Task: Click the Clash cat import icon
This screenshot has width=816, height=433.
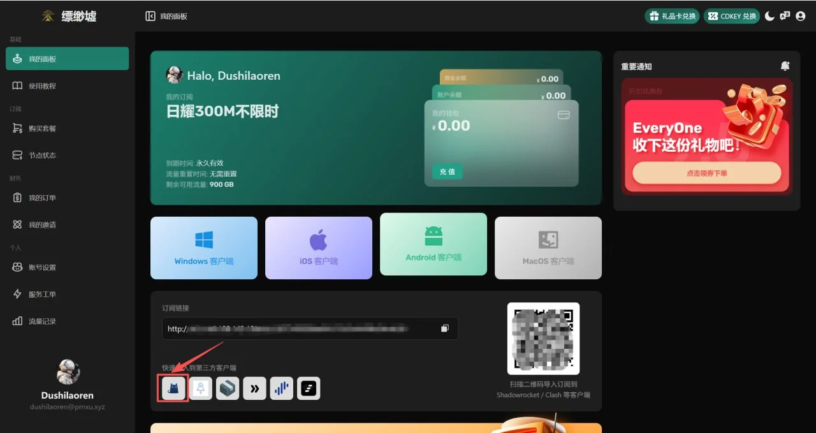Action: tap(173, 388)
